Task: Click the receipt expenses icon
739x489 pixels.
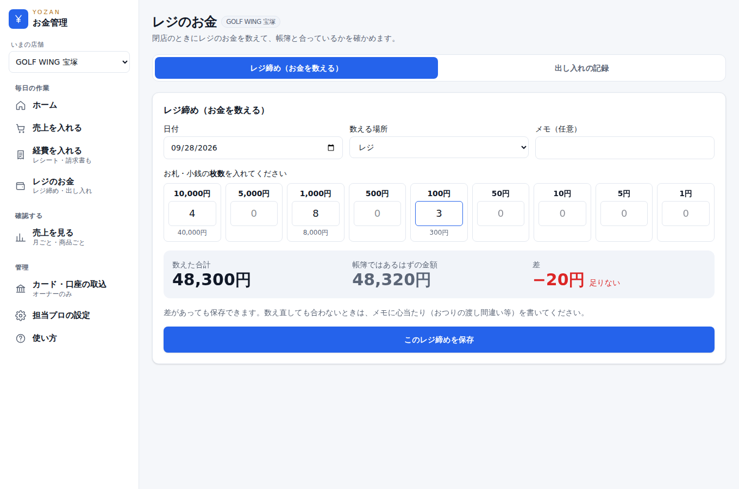Action: pos(21,155)
